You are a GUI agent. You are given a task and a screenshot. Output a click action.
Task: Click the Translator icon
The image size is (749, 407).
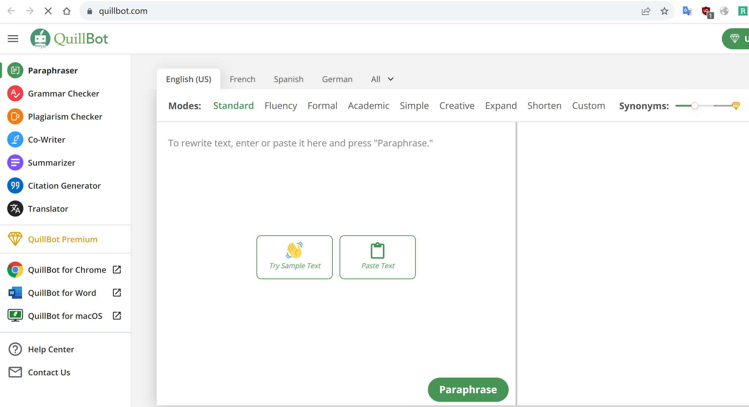point(15,209)
